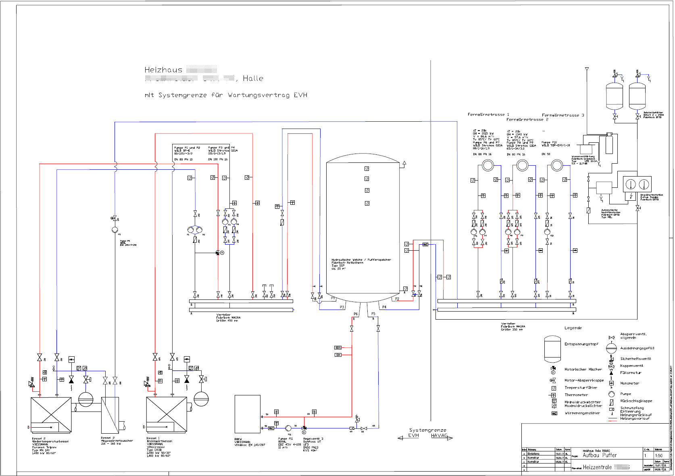Click the 1:50 scale cell
Image resolution: width=675 pixels, height=476 pixels.
point(658,455)
